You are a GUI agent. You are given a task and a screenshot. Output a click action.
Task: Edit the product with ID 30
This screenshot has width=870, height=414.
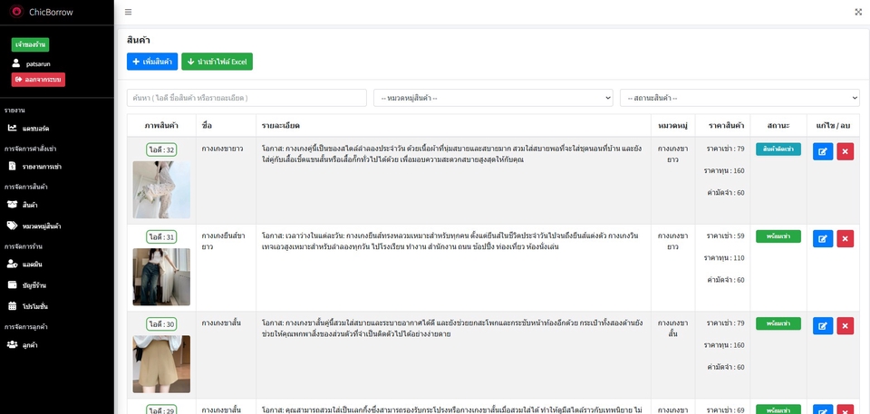(x=823, y=326)
